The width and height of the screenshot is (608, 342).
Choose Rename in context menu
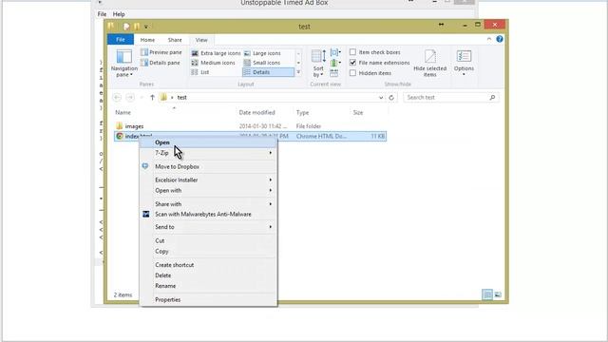click(209, 286)
